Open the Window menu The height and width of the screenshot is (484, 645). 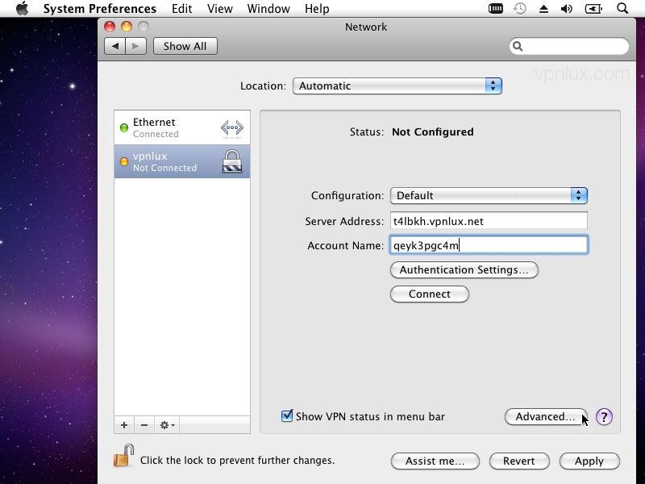click(x=268, y=9)
